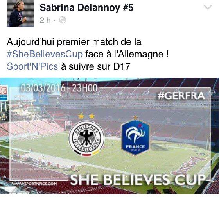Click the FRANCE word on the blue crest
Screen dimensions: 219x198
pyautogui.click(x=135, y=146)
